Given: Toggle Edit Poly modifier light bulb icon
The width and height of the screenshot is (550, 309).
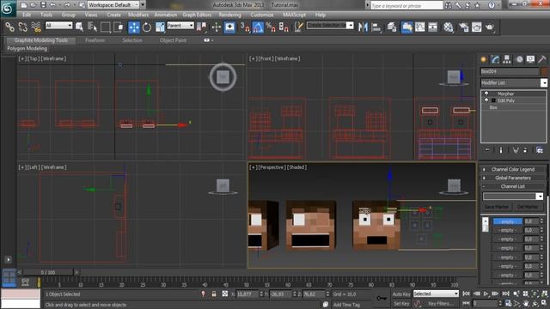Looking at the screenshot, I should [x=486, y=100].
